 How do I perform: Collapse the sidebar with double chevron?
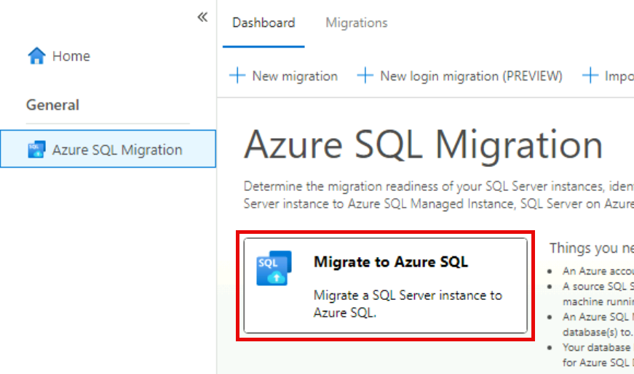coord(202,17)
